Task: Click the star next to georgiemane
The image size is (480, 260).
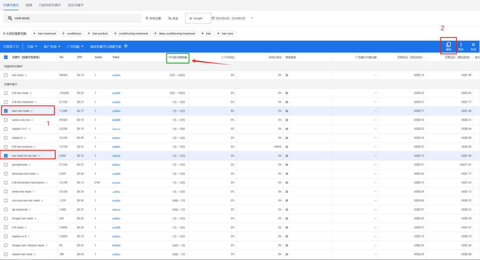Action: click(30, 165)
